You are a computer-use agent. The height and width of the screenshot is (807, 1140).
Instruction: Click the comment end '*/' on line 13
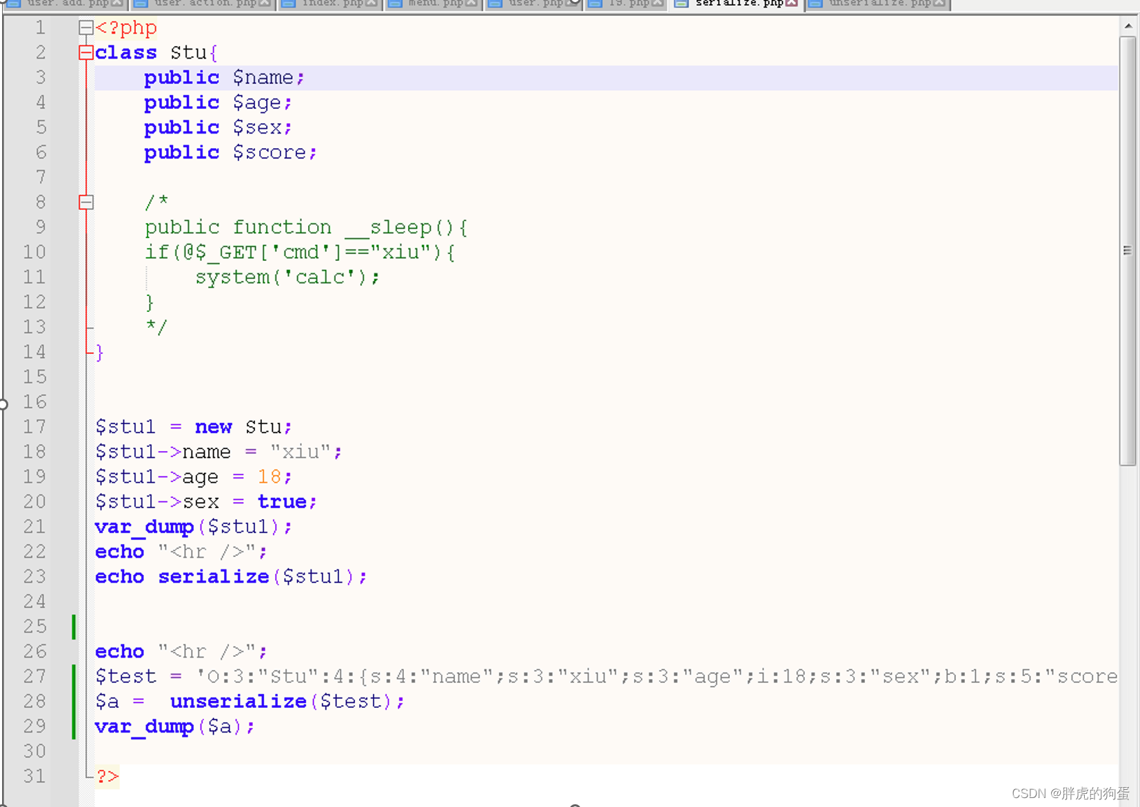[156, 326]
